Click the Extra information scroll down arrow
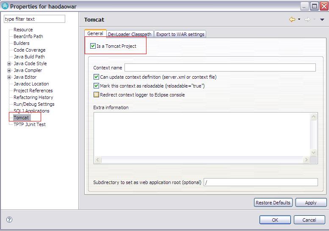The height and width of the screenshot is (231, 329). pos(313,152)
